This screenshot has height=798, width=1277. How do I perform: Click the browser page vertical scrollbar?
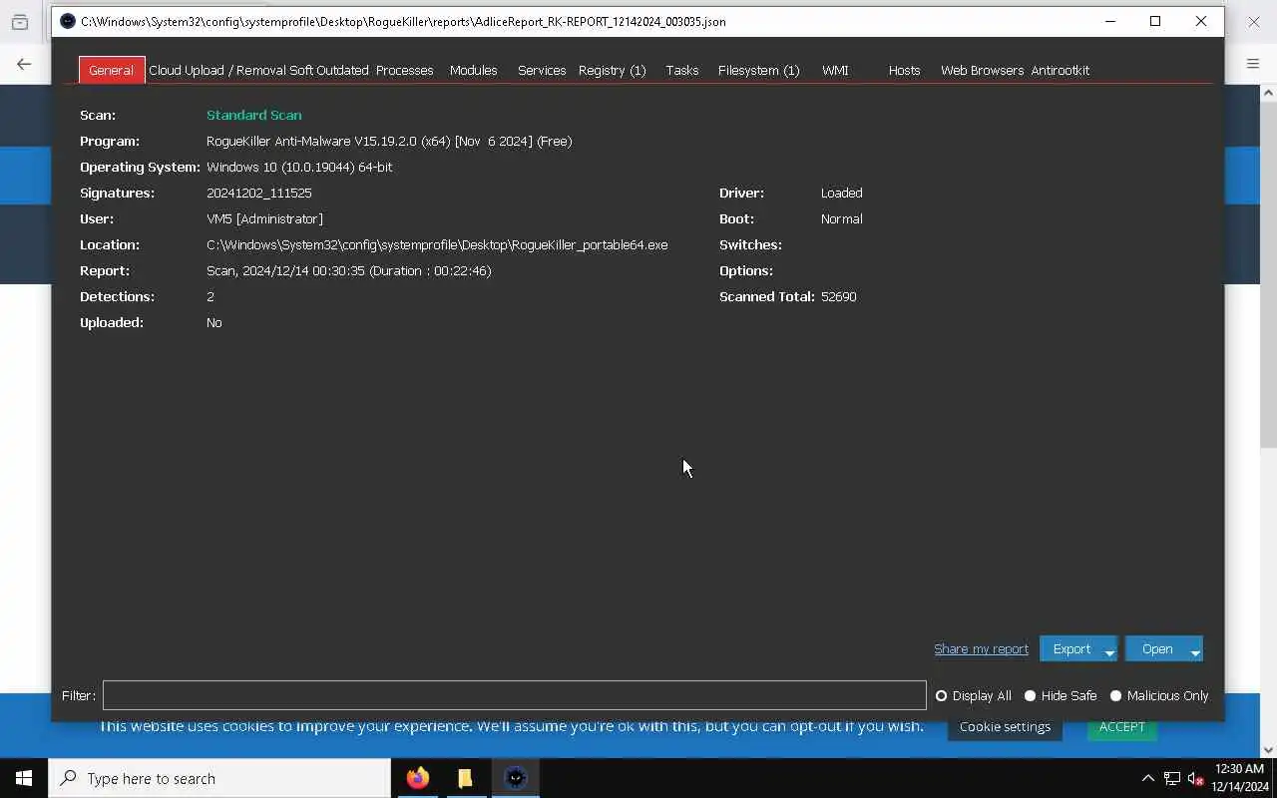click(1268, 274)
